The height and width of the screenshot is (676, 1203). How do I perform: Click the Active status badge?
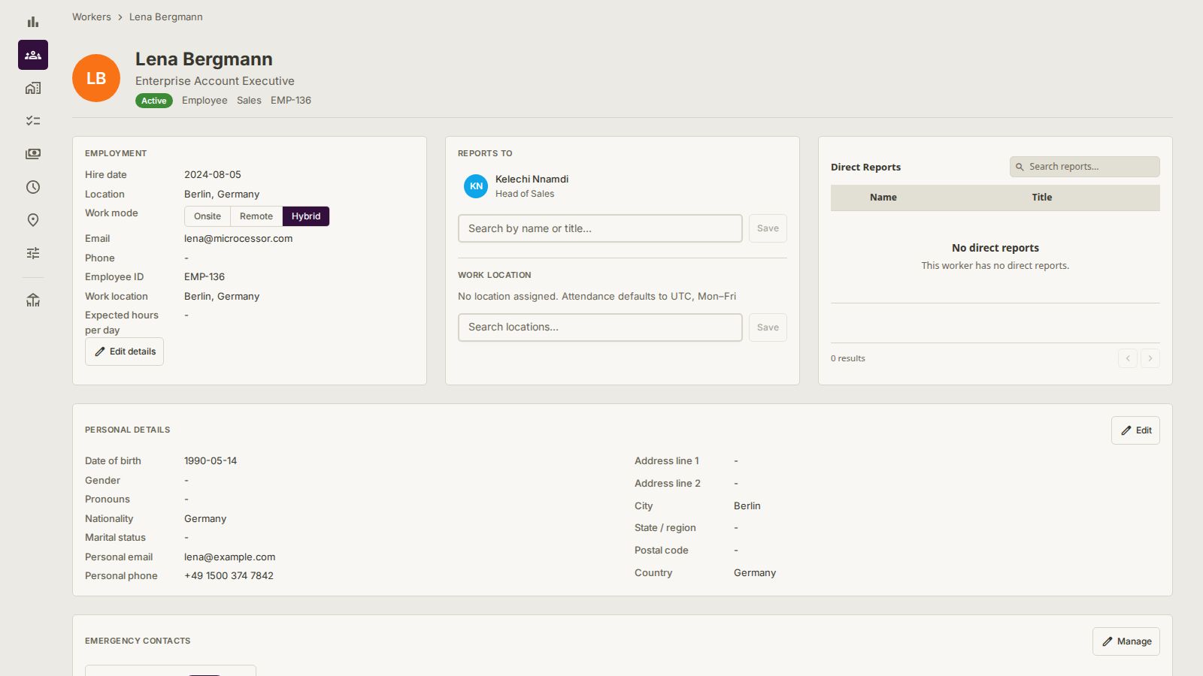pos(154,101)
